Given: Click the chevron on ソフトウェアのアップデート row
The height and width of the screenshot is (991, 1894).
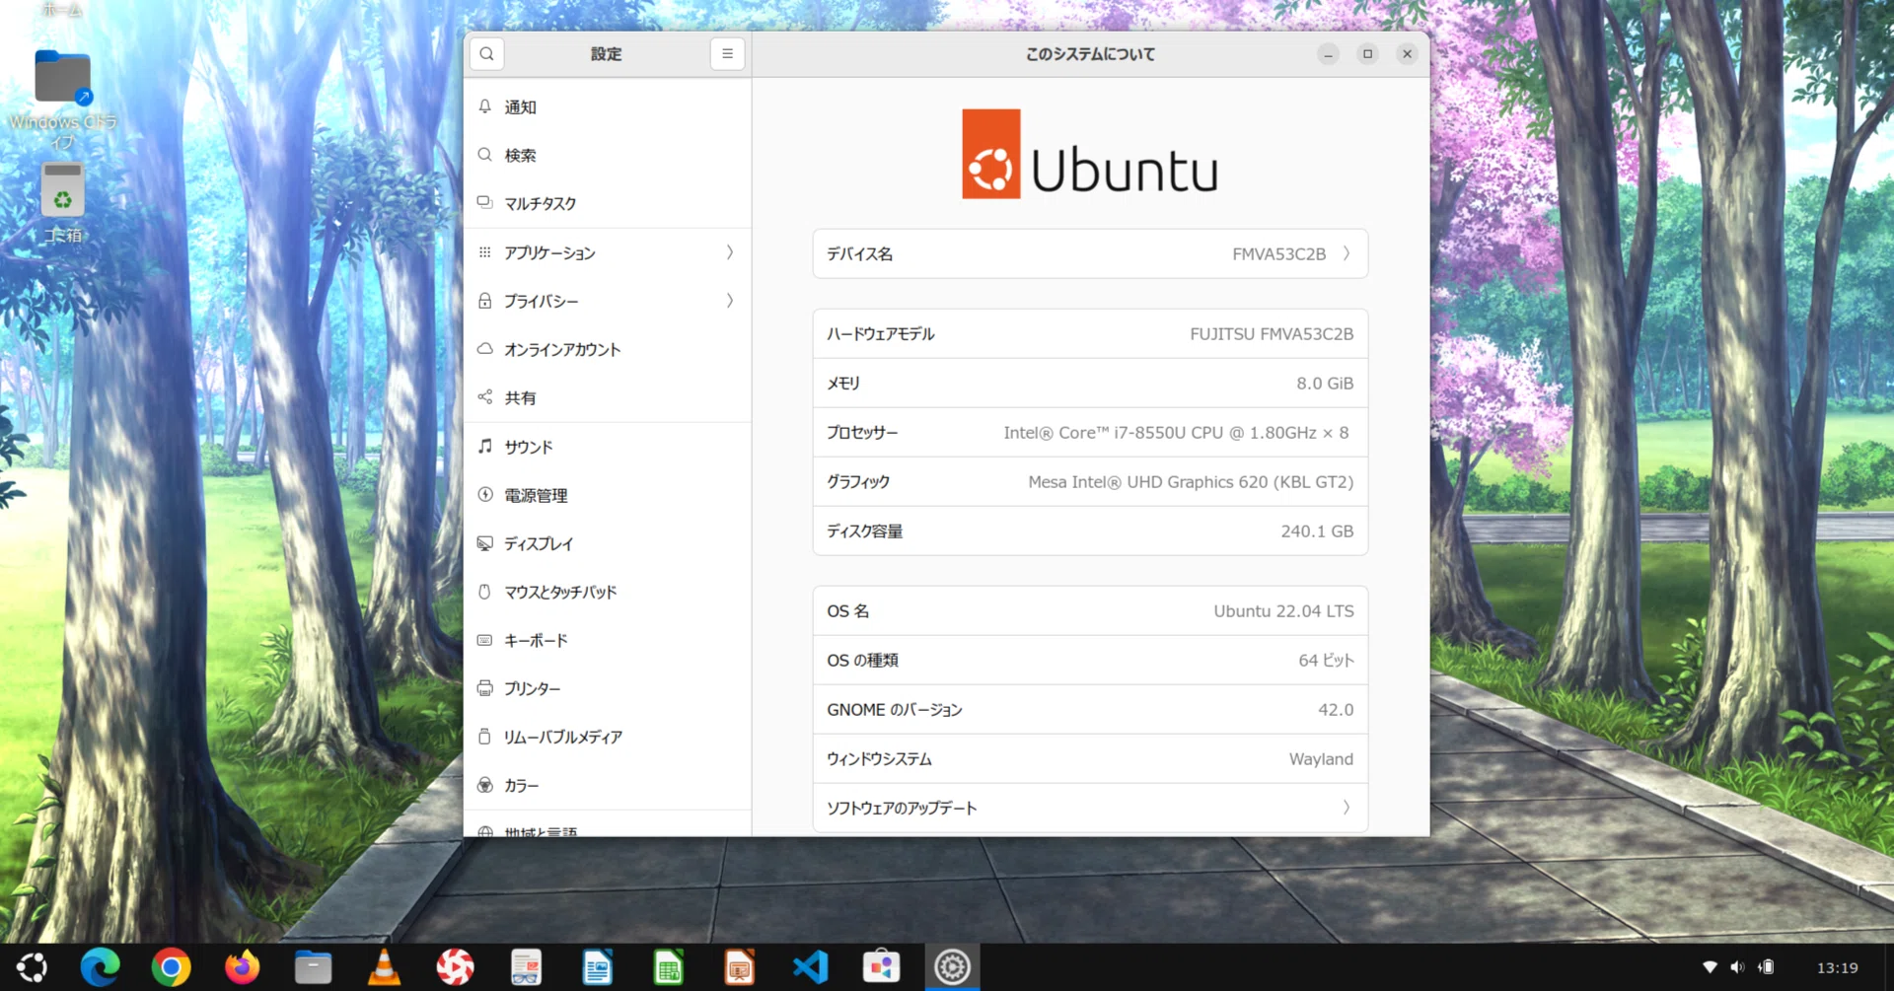Looking at the screenshot, I should tap(1347, 809).
